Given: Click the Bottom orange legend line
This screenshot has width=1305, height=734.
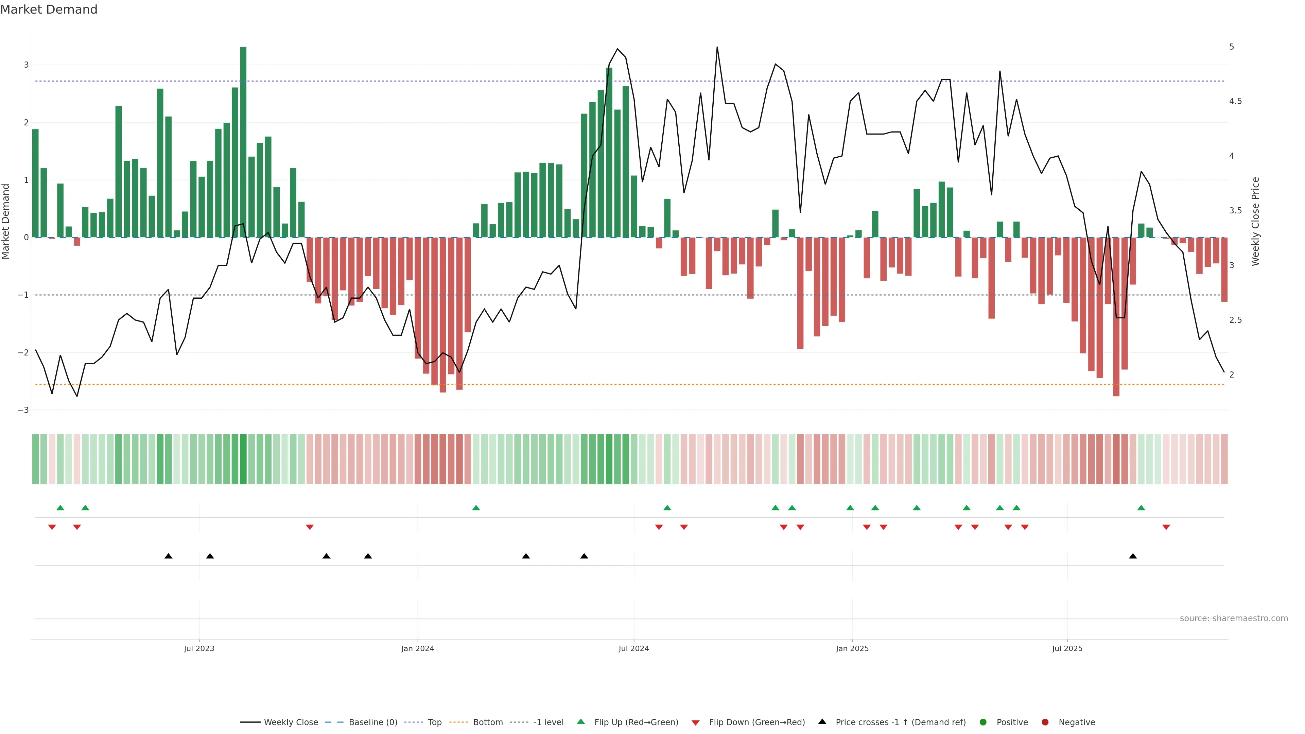Looking at the screenshot, I should (x=459, y=722).
